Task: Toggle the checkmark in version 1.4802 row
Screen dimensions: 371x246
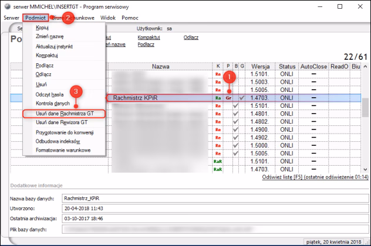Action: pyautogui.click(x=236, y=122)
